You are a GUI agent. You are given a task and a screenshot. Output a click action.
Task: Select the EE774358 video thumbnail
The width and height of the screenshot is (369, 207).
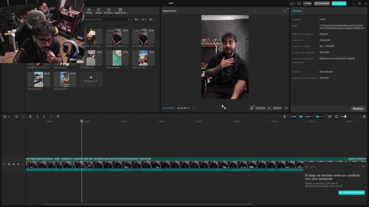tap(143, 37)
